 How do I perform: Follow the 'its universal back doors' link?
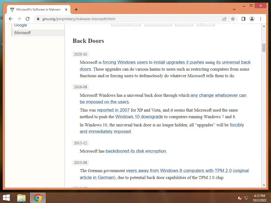[x=233, y=62]
